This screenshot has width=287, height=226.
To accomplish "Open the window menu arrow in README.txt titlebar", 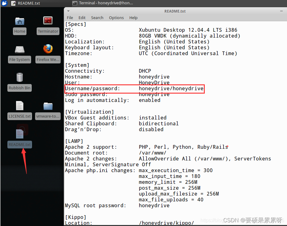I will [x=68, y=11].
